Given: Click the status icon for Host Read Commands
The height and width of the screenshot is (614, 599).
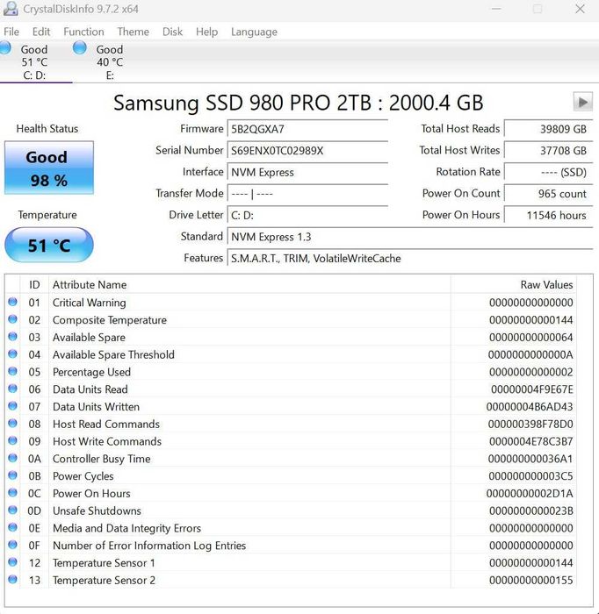Looking at the screenshot, I should click(x=12, y=424).
